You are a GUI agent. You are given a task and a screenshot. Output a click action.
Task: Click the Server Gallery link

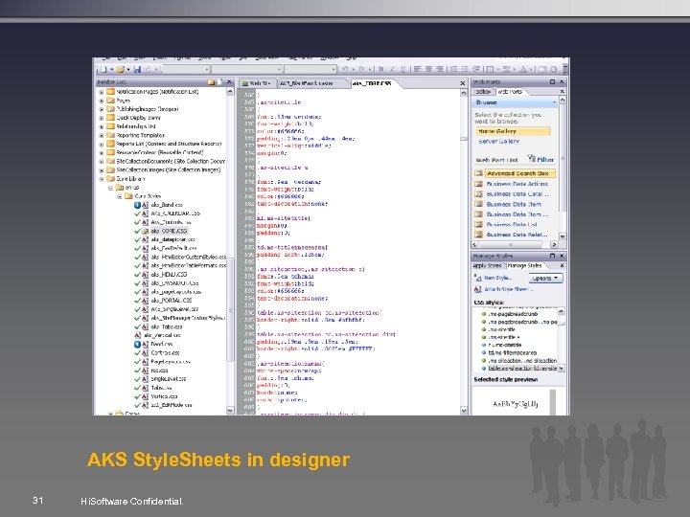click(x=498, y=141)
